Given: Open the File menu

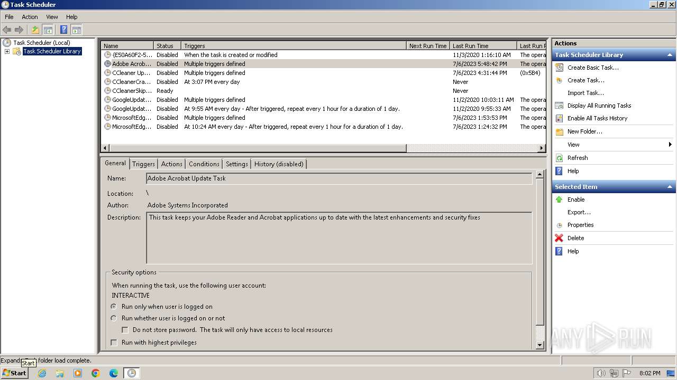Looking at the screenshot, I should click(9, 17).
